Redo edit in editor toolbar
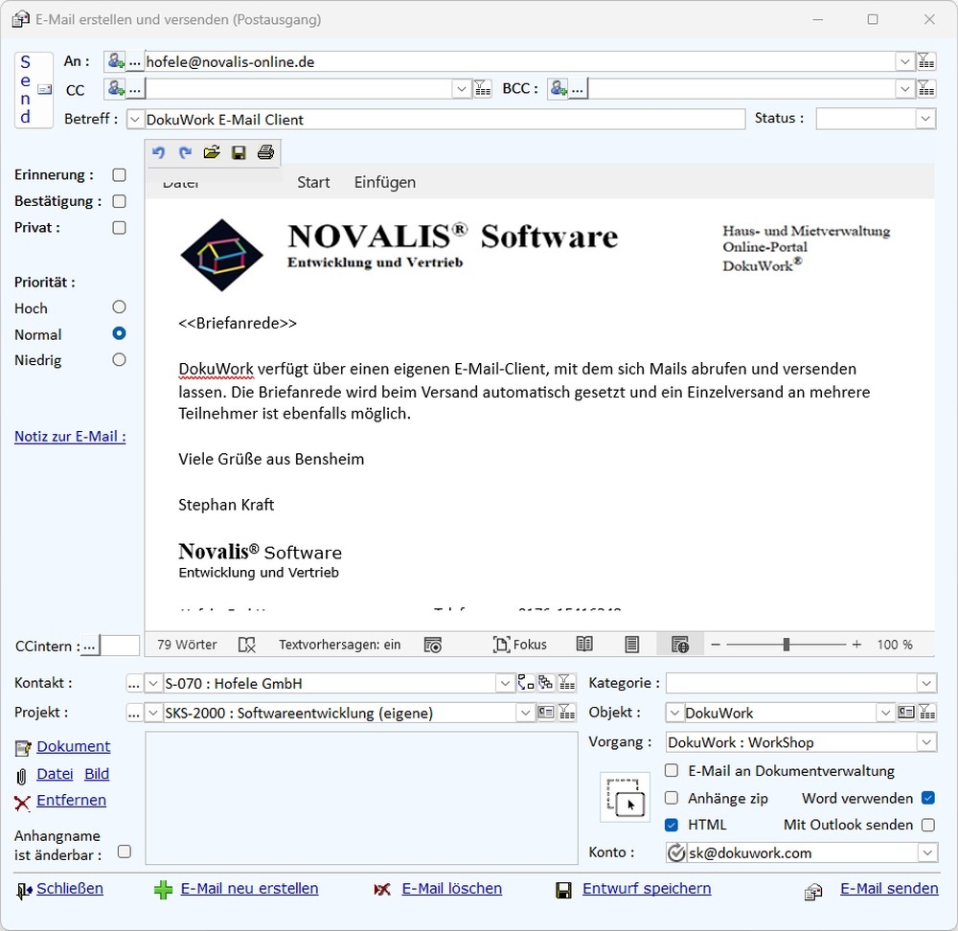 (185, 152)
